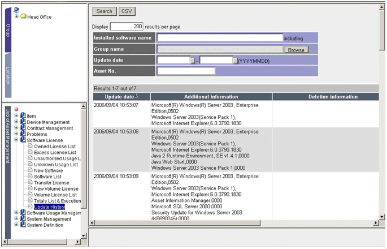The height and width of the screenshot is (249, 387).
Task: Export results with the CSV button
Action: point(127,11)
